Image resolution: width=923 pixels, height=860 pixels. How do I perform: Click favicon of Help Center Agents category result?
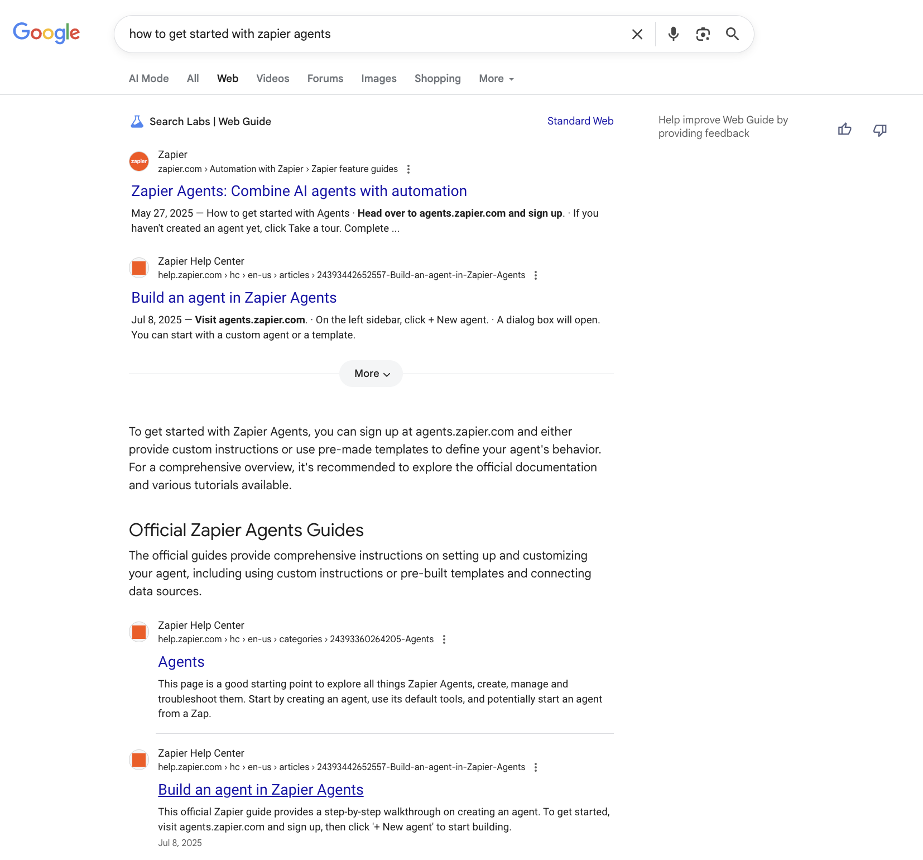pyautogui.click(x=139, y=632)
